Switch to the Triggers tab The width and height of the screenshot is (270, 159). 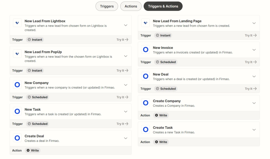pyautogui.click(x=107, y=6)
